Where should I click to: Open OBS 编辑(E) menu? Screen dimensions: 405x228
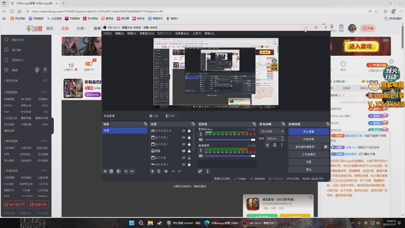click(119, 33)
